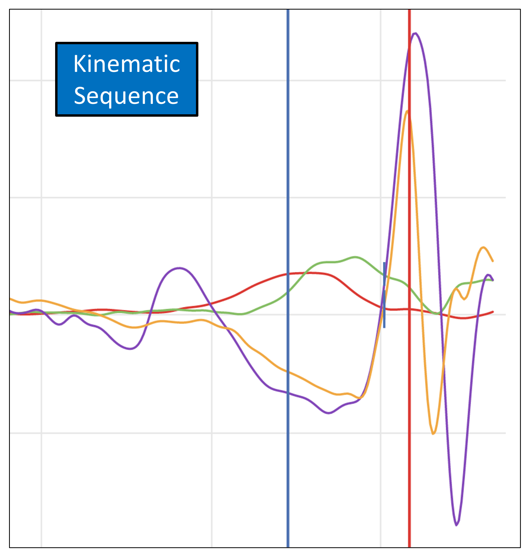Image resolution: width=528 pixels, height=556 pixels.
Task: Click the green curve's dip after red line
Action: click(x=437, y=314)
